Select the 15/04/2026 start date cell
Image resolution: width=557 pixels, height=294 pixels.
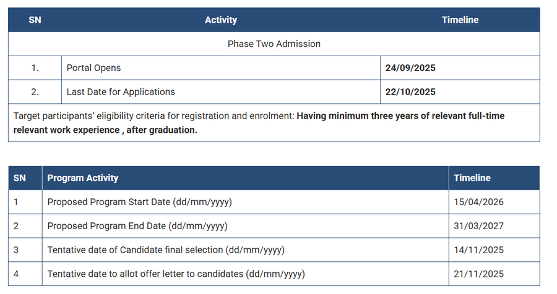pos(479,202)
